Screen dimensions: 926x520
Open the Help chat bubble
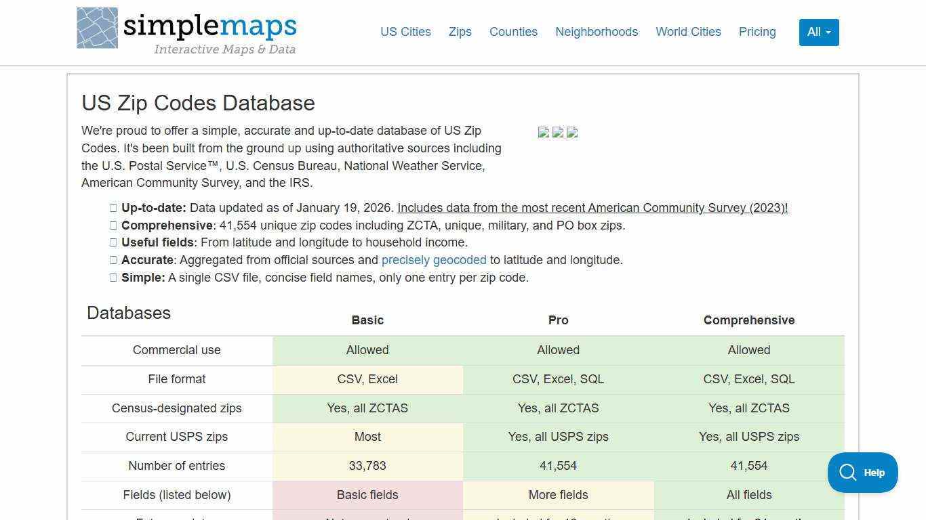pyautogui.click(x=862, y=472)
